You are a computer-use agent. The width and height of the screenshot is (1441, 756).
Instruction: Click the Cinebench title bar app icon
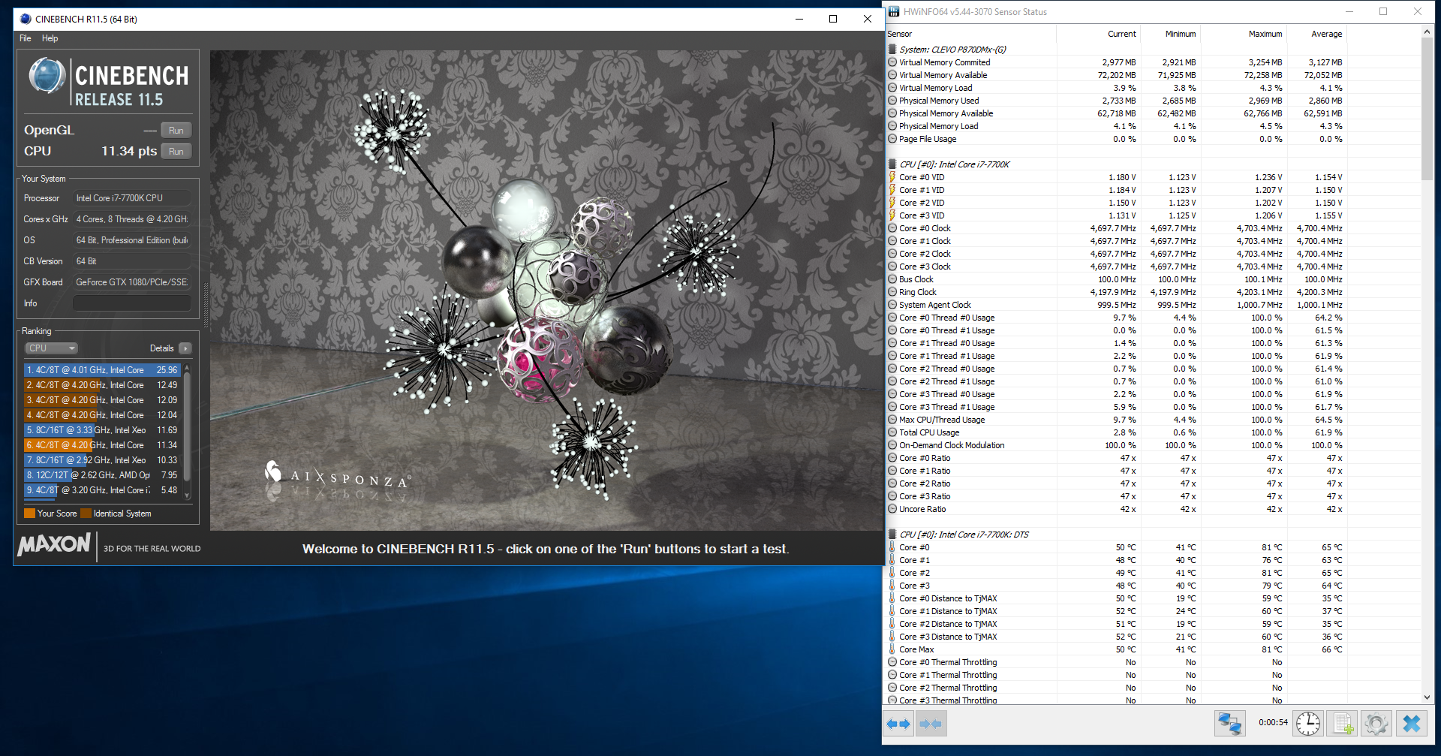pos(26,19)
